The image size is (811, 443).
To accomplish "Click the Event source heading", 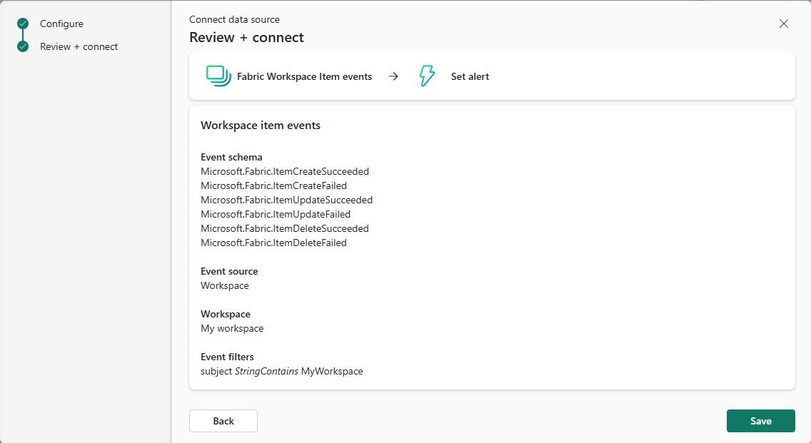I will [229, 271].
